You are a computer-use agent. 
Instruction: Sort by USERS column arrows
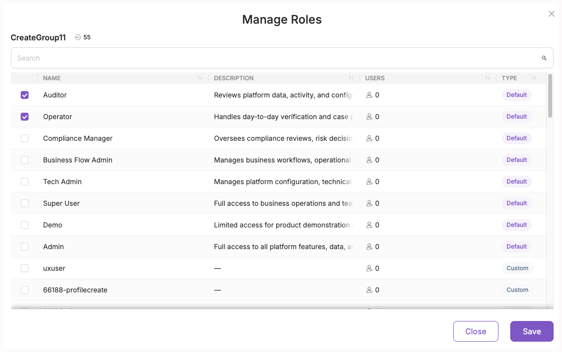(x=488, y=78)
